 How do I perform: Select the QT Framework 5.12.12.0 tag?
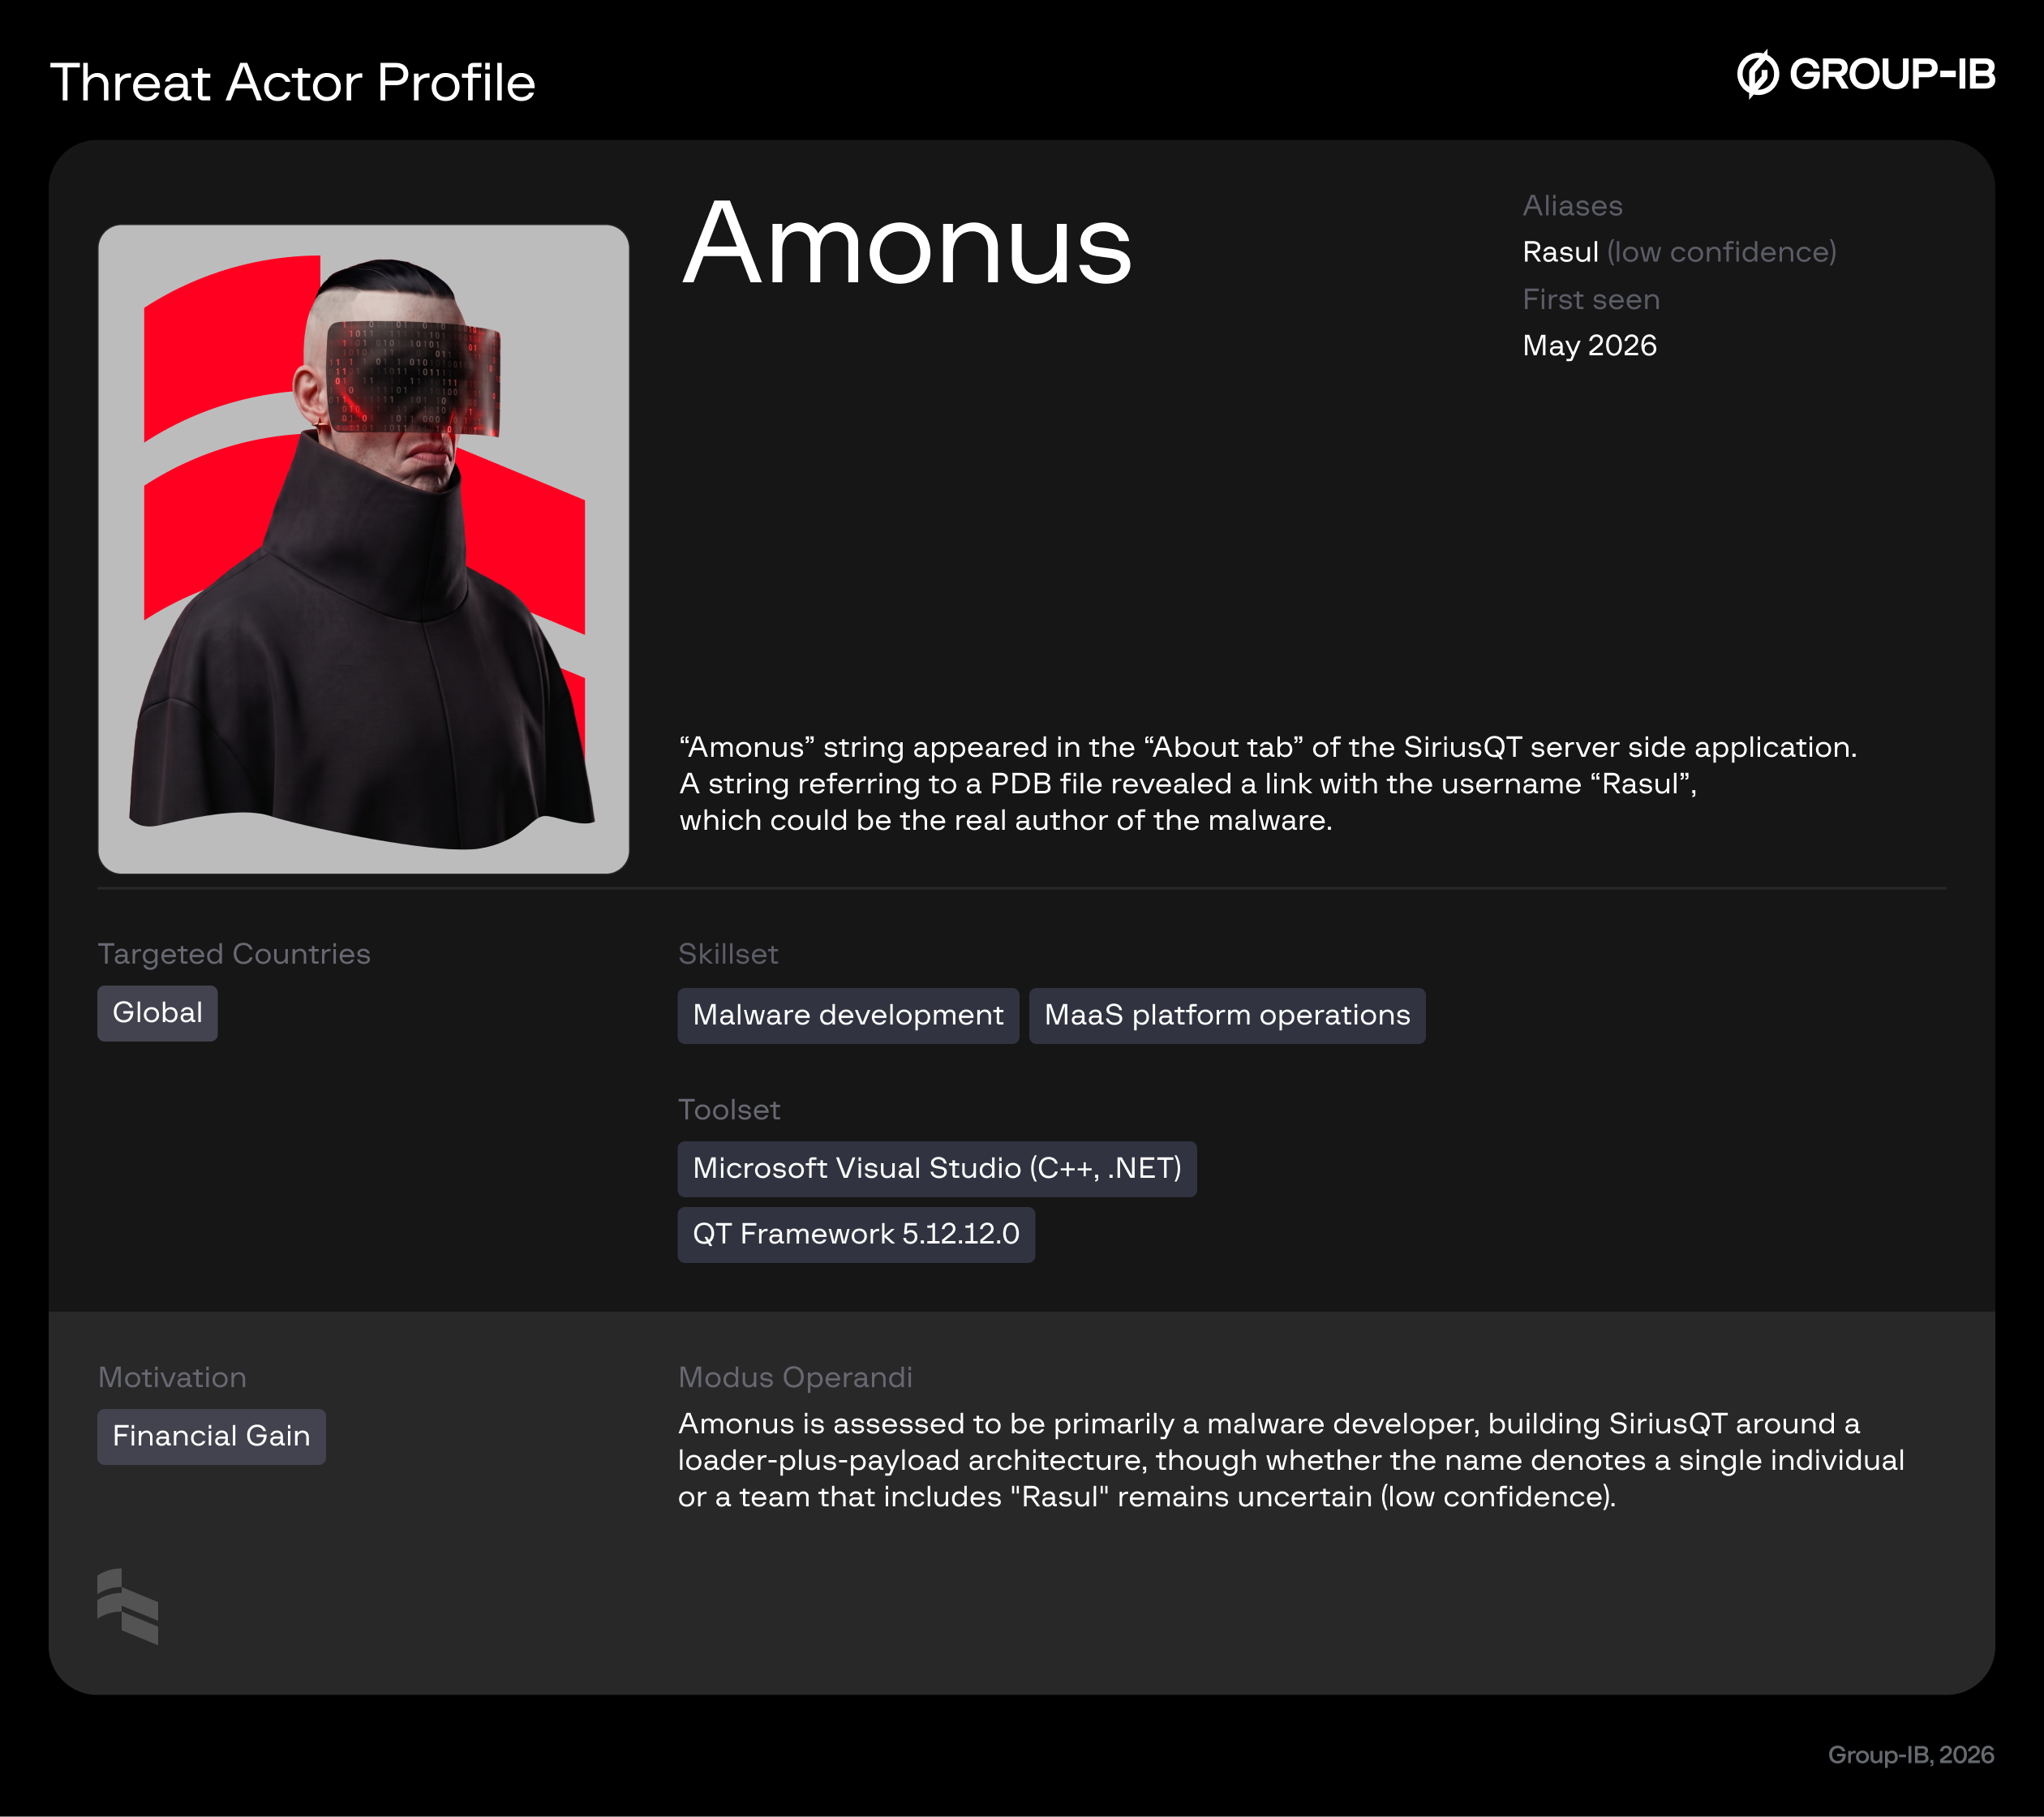point(856,1235)
